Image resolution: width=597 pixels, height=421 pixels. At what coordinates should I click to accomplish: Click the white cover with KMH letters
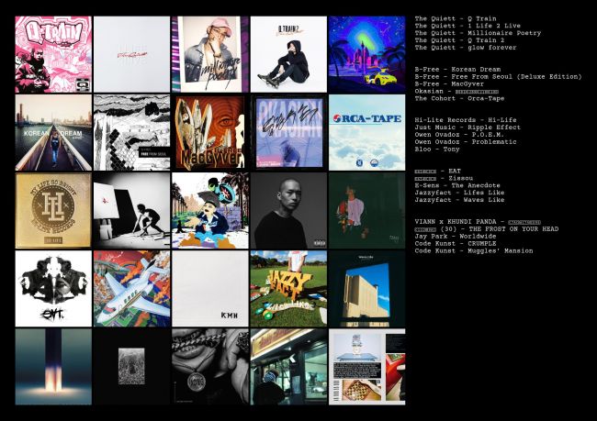tap(210, 289)
